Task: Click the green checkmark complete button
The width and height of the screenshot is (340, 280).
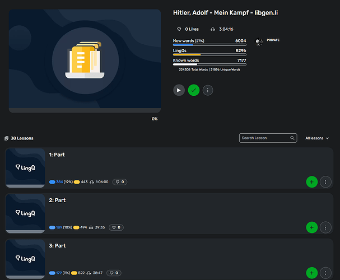Action: (194, 90)
